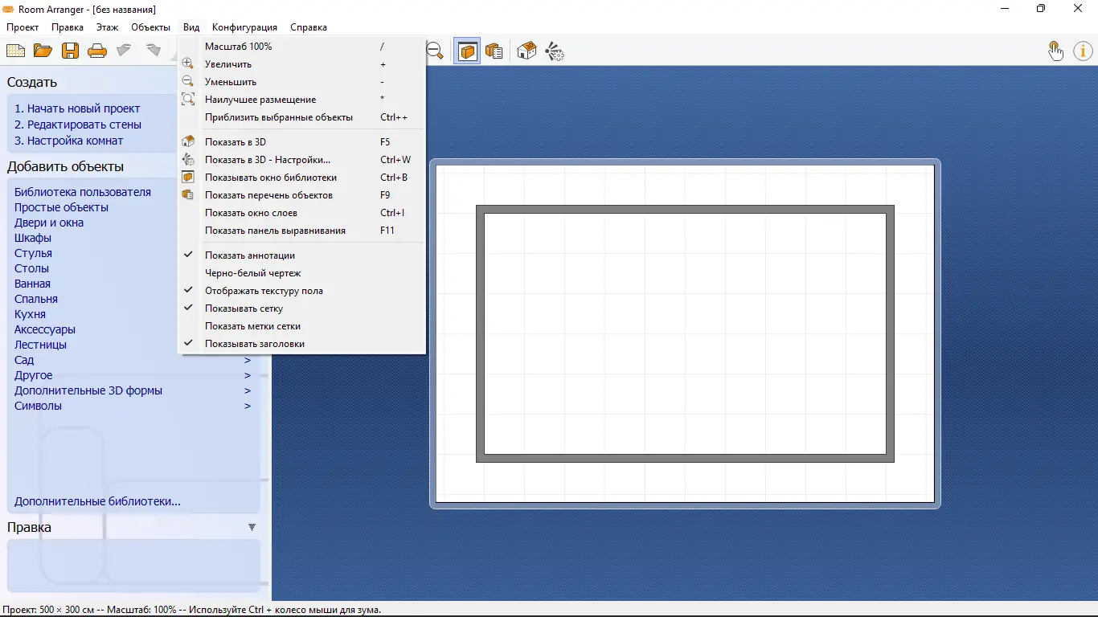Click the undo arrow in the toolbar
This screenshot has width=1098, height=617.
124,51
